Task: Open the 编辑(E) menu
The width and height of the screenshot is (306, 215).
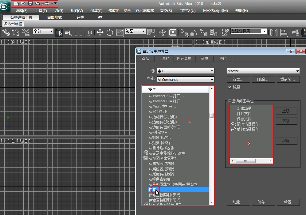Action: [x=22, y=11]
